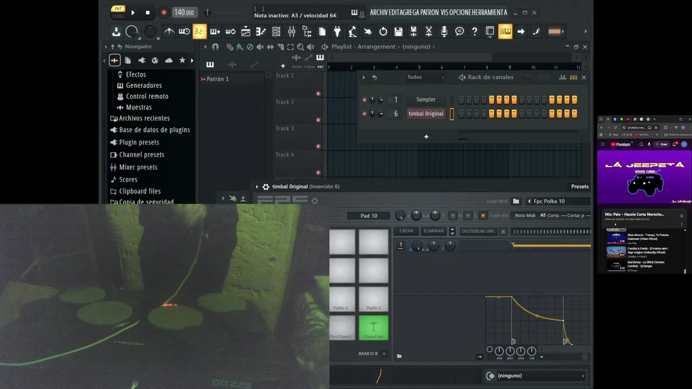Mute the Sampler channel green light

point(364,99)
